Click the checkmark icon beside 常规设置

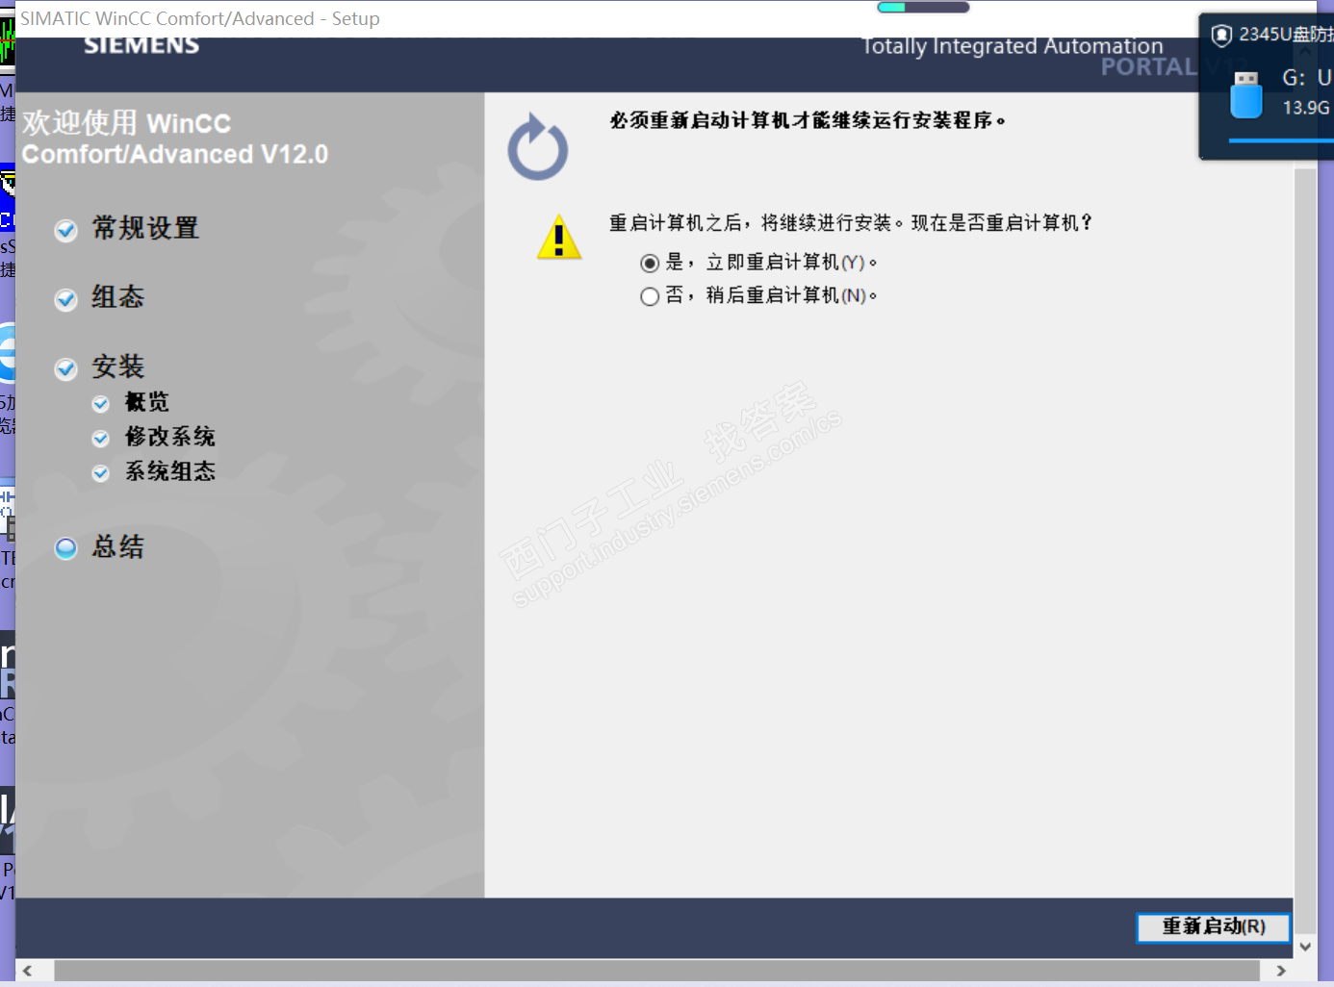click(x=66, y=231)
